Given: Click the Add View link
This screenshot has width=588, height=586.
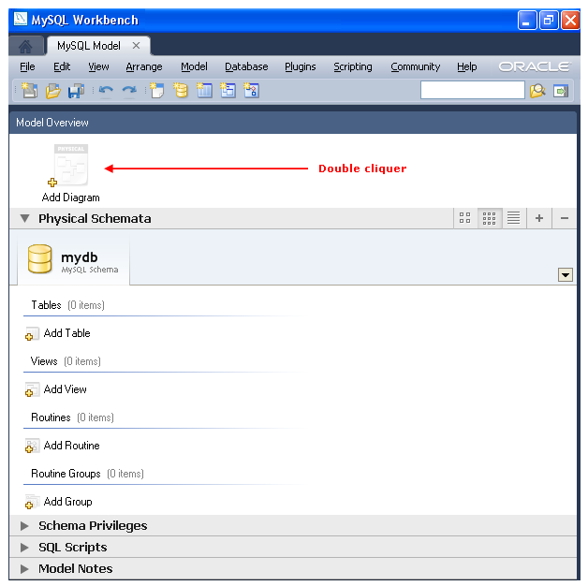Looking at the screenshot, I should tap(65, 389).
